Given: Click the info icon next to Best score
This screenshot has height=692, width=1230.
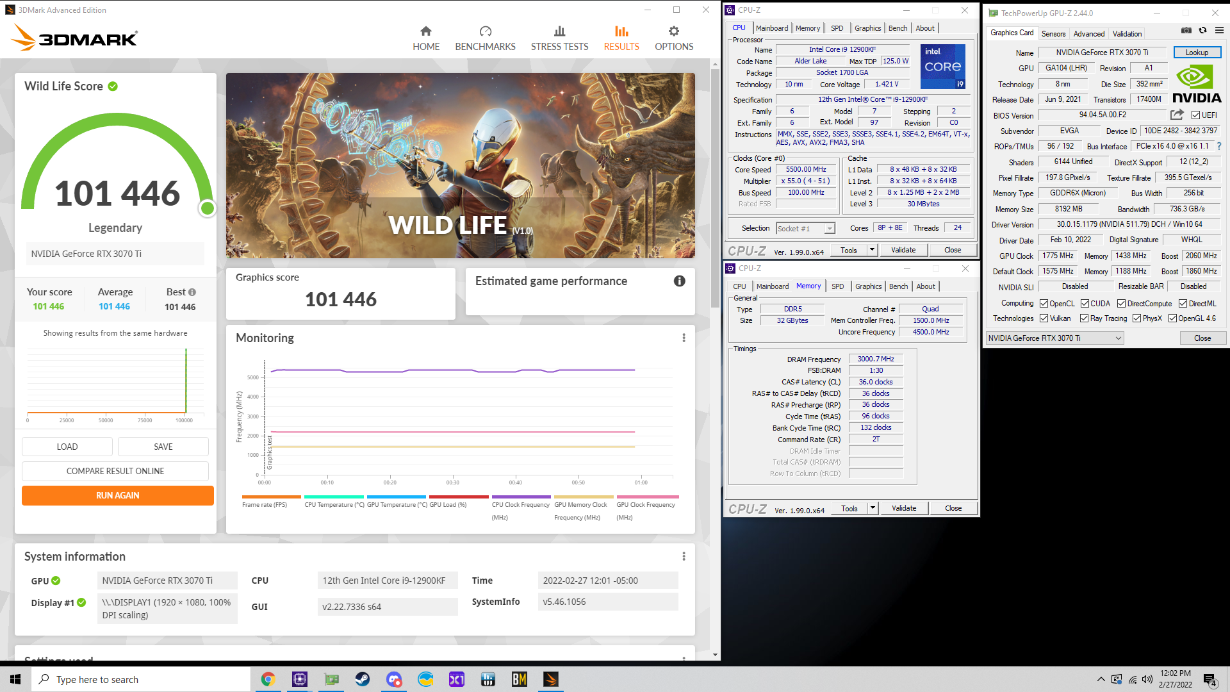Looking at the screenshot, I should [x=192, y=292].
